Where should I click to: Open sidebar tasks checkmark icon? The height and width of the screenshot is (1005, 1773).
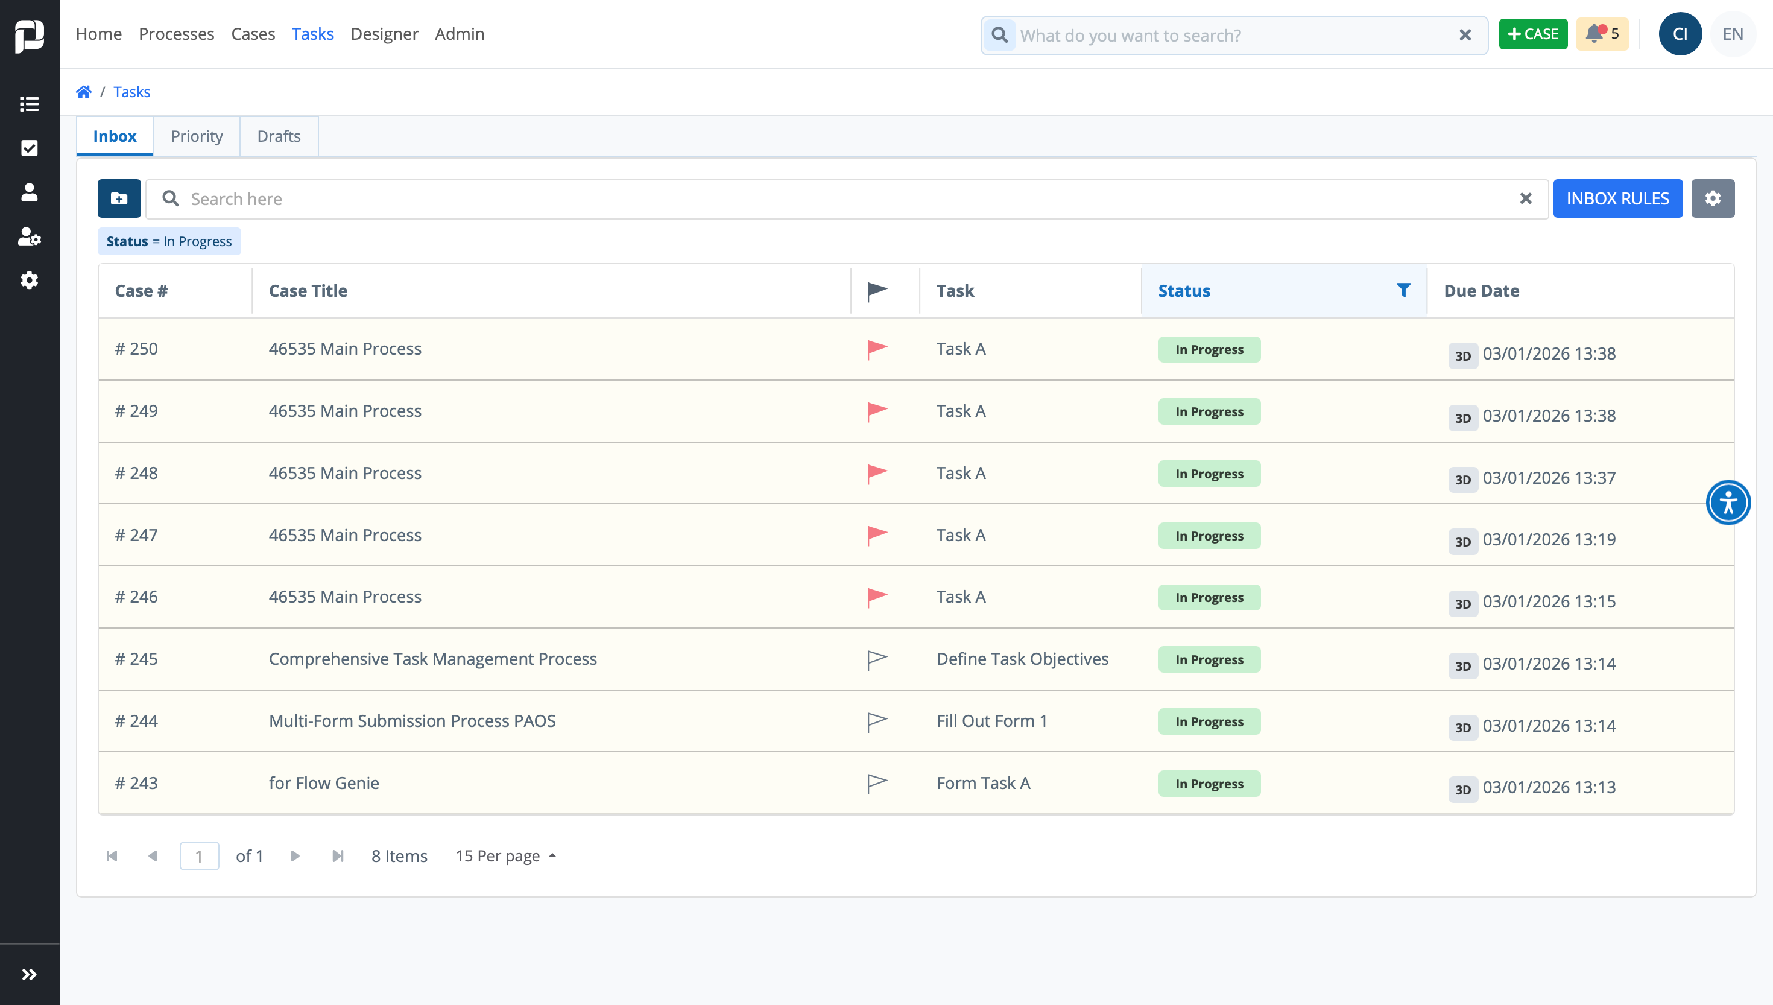coord(29,148)
